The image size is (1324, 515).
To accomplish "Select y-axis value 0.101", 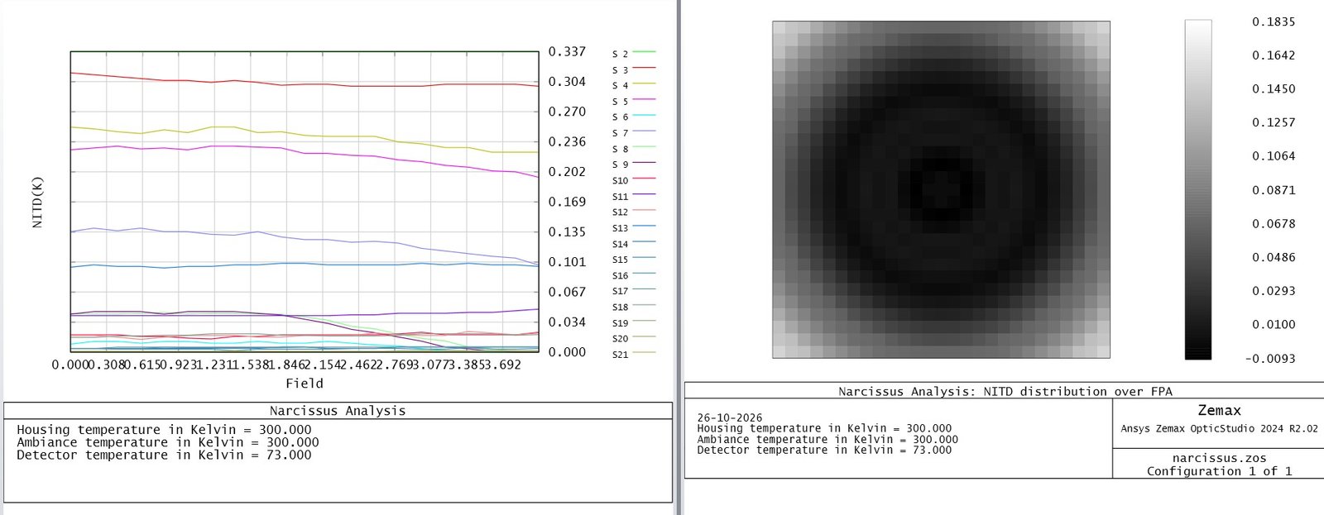I will click(x=567, y=261).
